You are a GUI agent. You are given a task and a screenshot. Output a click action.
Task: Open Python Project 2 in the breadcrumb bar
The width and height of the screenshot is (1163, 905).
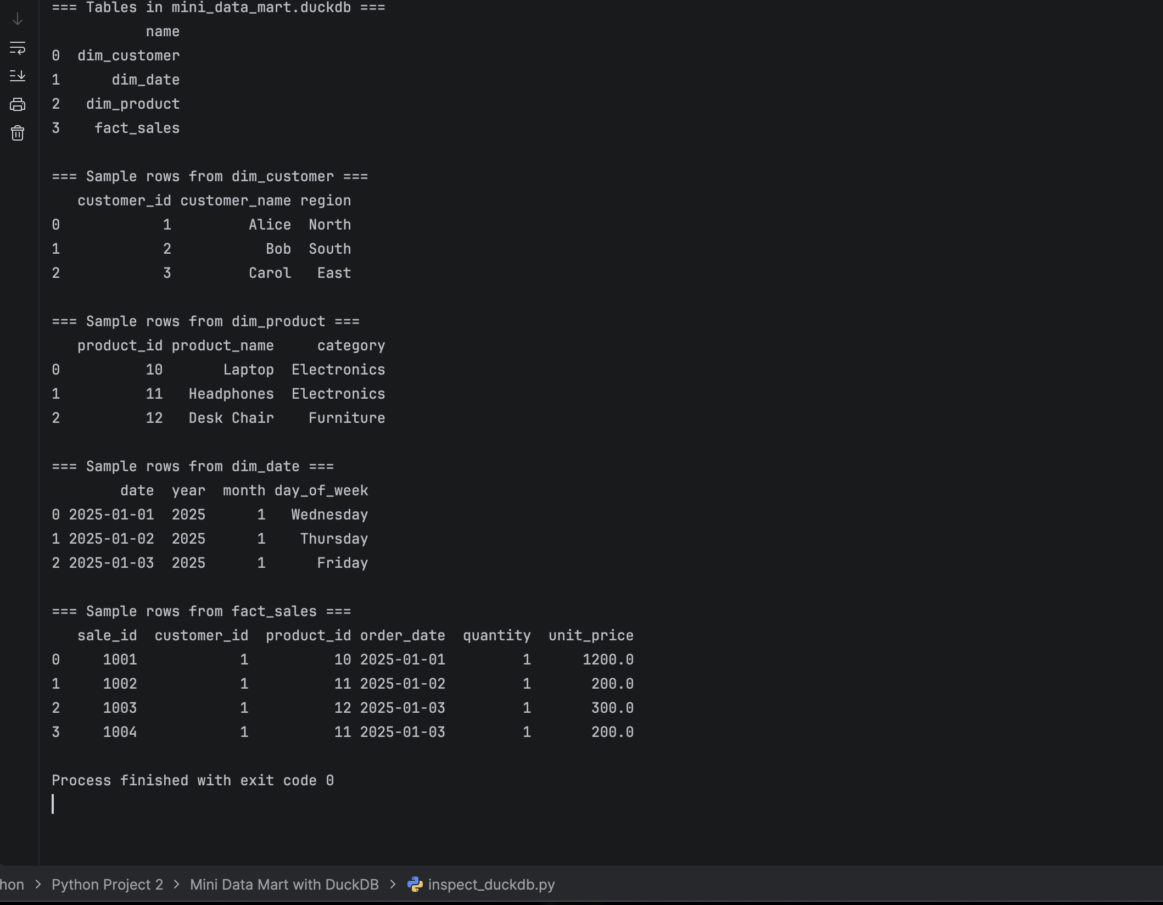107,884
